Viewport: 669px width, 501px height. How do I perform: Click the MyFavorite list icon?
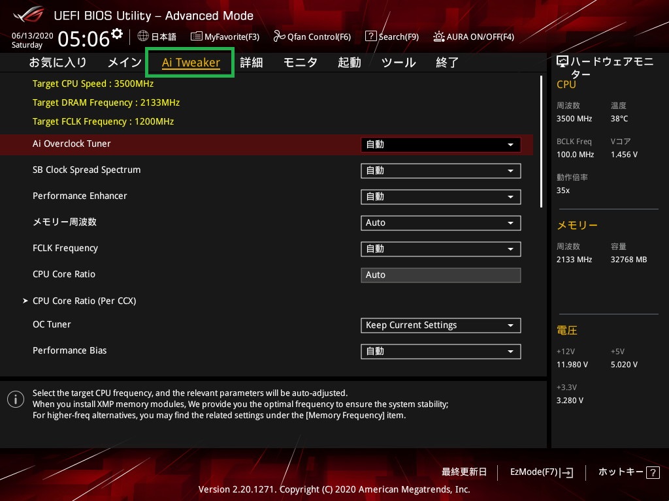196,37
